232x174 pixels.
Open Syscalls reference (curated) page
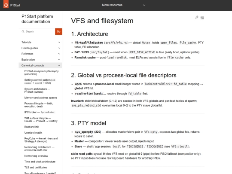(x=40, y=173)
